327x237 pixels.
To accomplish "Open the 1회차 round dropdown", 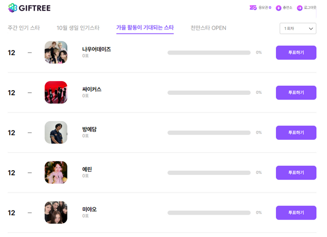I will tap(298, 29).
